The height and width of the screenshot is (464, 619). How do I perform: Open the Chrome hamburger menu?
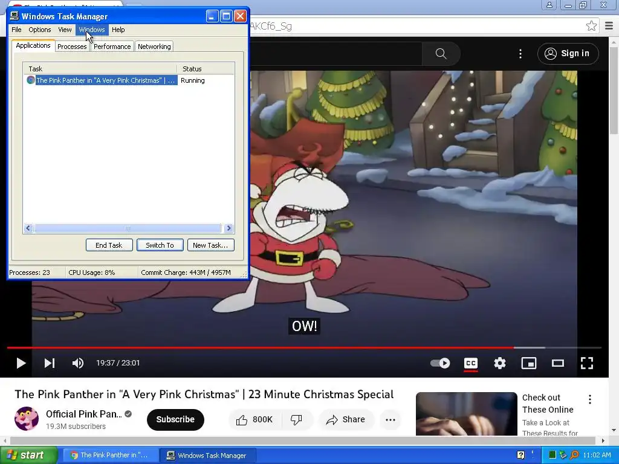tap(609, 26)
